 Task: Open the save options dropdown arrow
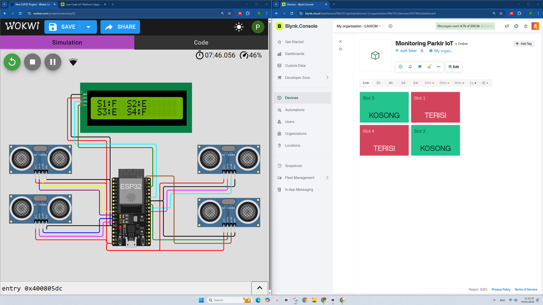click(x=89, y=27)
